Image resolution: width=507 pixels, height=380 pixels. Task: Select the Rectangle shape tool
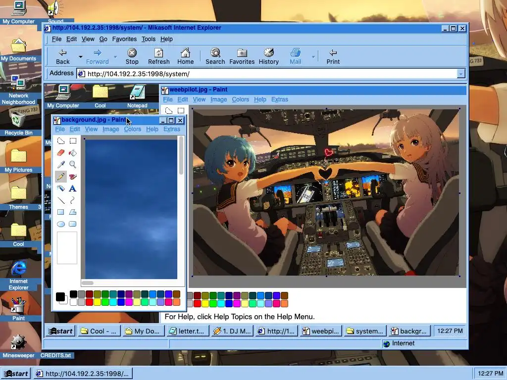(x=61, y=212)
